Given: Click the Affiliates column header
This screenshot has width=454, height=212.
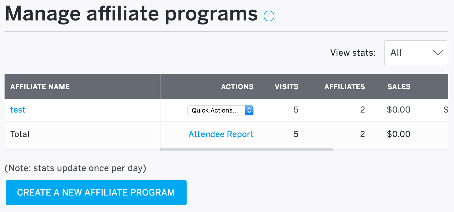Looking at the screenshot, I should (344, 87).
